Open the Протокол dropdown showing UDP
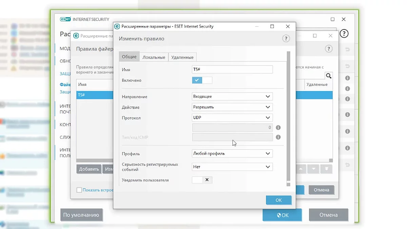The image size is (407, 229). pos(232,118)
